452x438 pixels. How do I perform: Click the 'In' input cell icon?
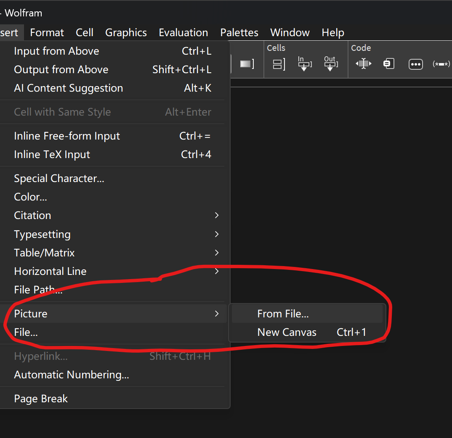(304, 64)
